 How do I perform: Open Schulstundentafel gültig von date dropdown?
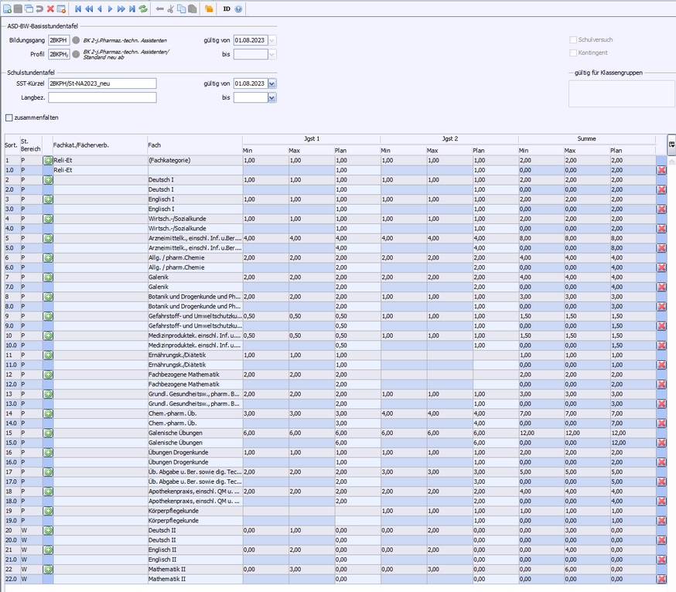272,83
